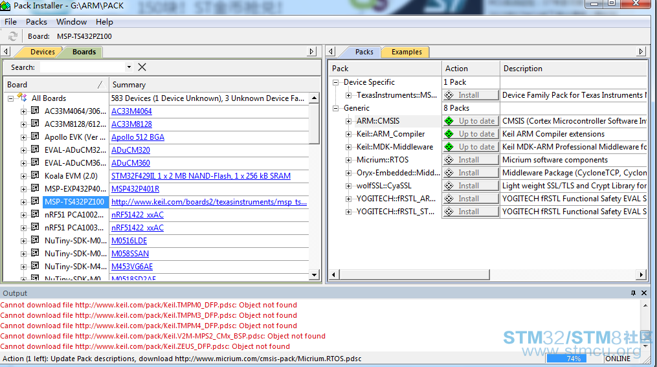Collapse the All Boards tree node
The height and width of the screenshot is (367, 657).
point(10,99)
